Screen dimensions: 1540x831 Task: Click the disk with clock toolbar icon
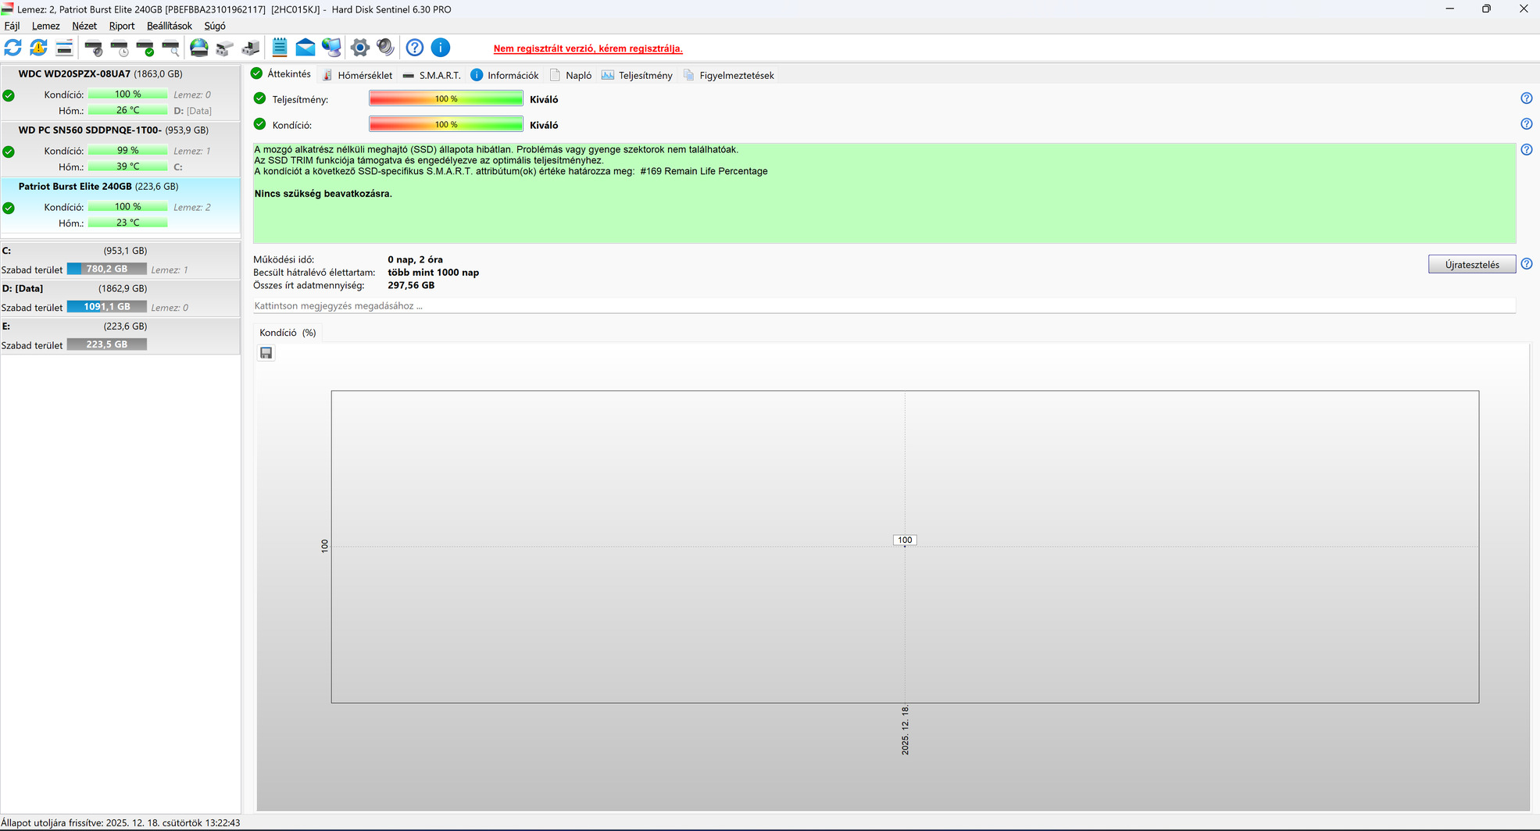[120, 48]
